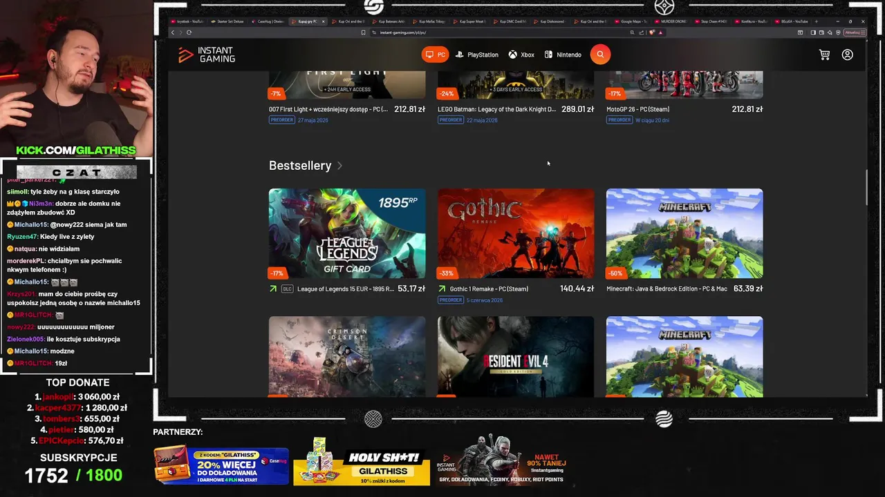Switch to the PlayStation platform
This screenshot has width=885, height=497.
pos(476,55)
